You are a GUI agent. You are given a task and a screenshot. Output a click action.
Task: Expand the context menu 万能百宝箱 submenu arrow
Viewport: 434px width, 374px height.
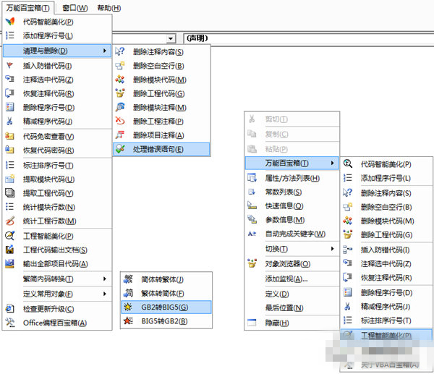pos(333,163)
